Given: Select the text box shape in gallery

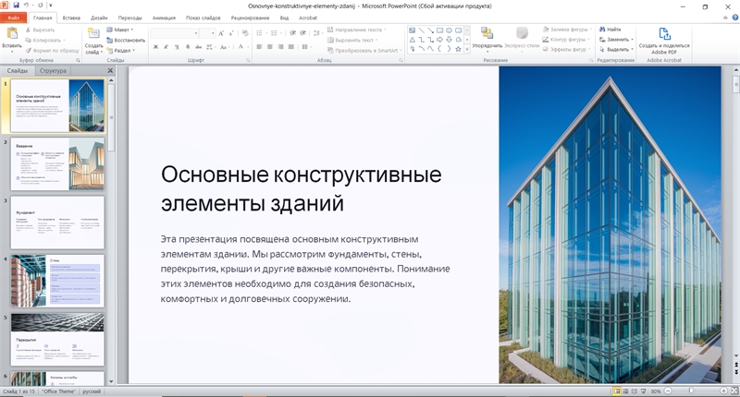Looking at the screenshot, I should coord(412,30).
